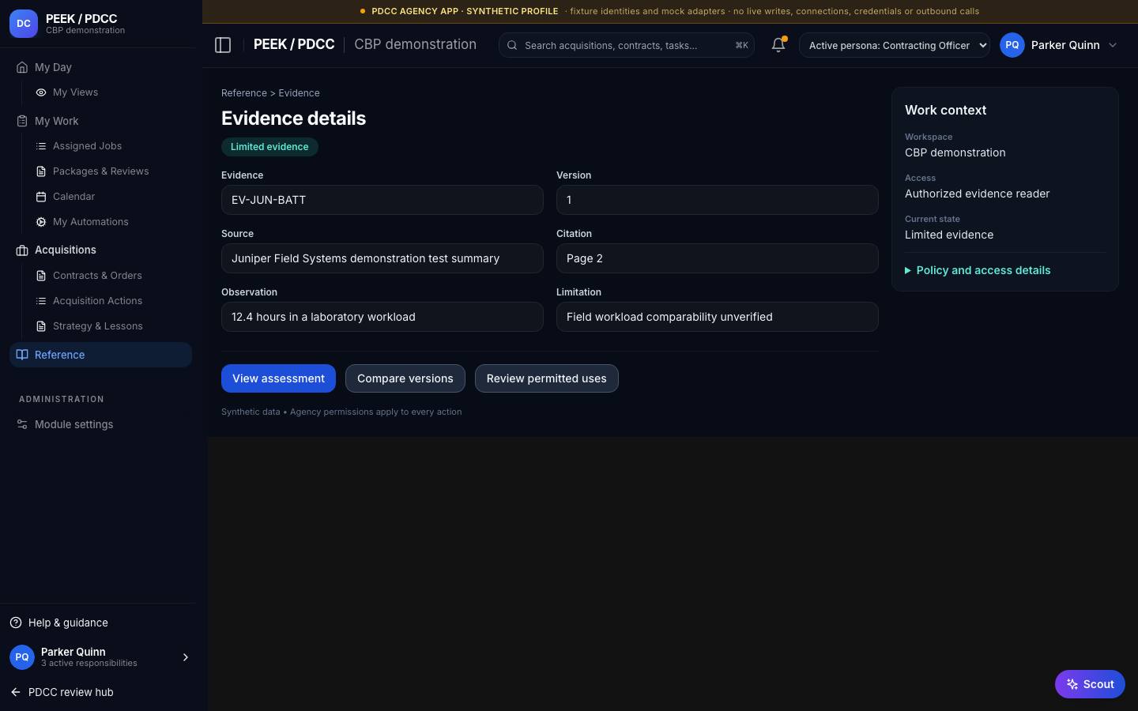Click the PQ avatar in top bar
Image resolution: width=1138 pixels, height=711 pixels.
coord(1012,45)
